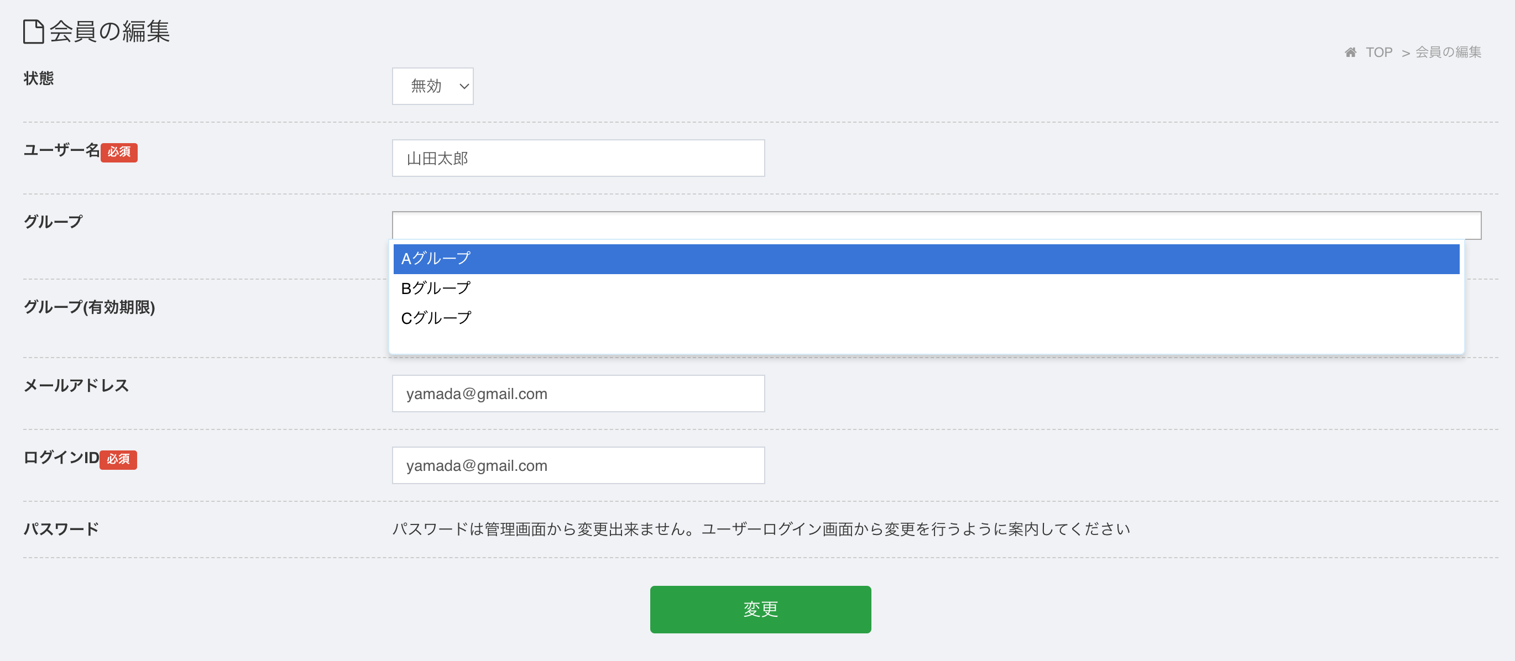Click the パスワード notice text
Screen dimensions: 1515x661
pyautogui.click(x=761, y=529)
